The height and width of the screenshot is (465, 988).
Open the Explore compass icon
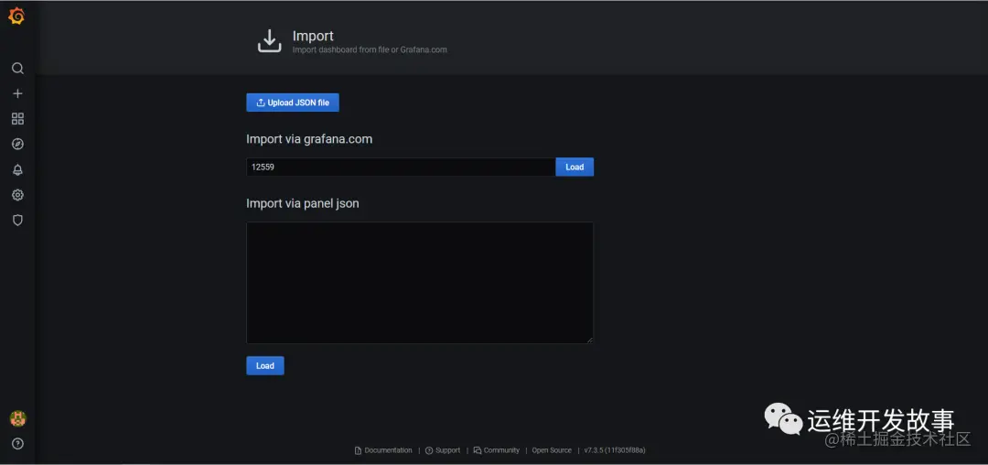[x=17, y=145]
